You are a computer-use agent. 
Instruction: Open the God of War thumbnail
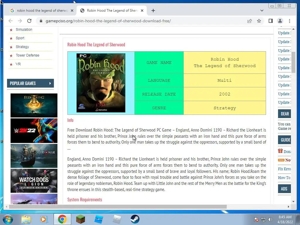tap(34, 156)
